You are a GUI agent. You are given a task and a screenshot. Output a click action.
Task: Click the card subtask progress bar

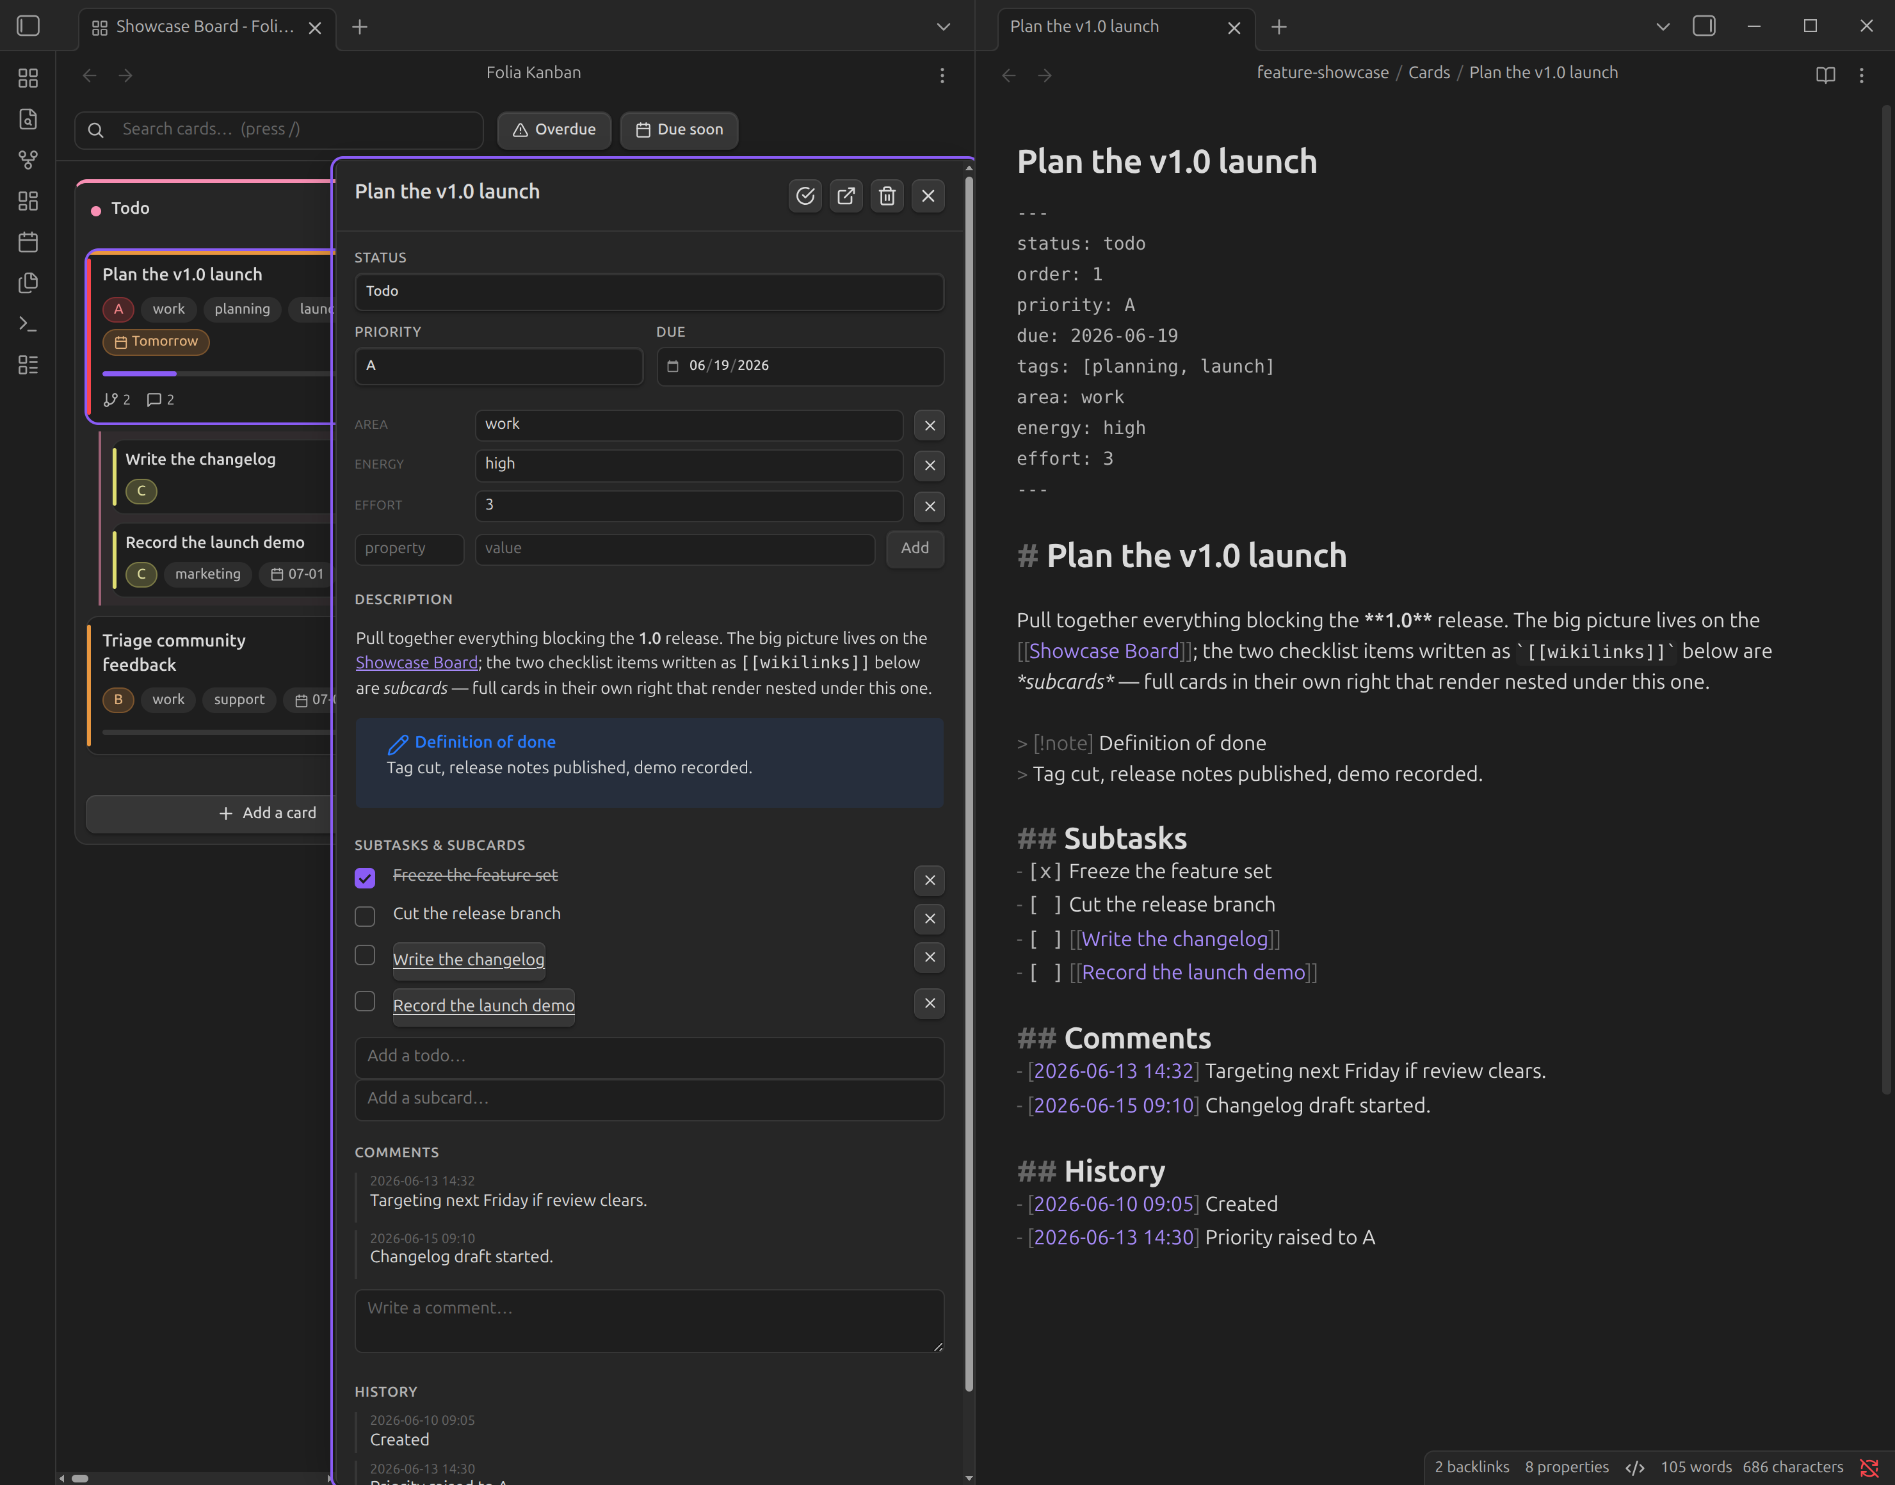tap(218, 374)
